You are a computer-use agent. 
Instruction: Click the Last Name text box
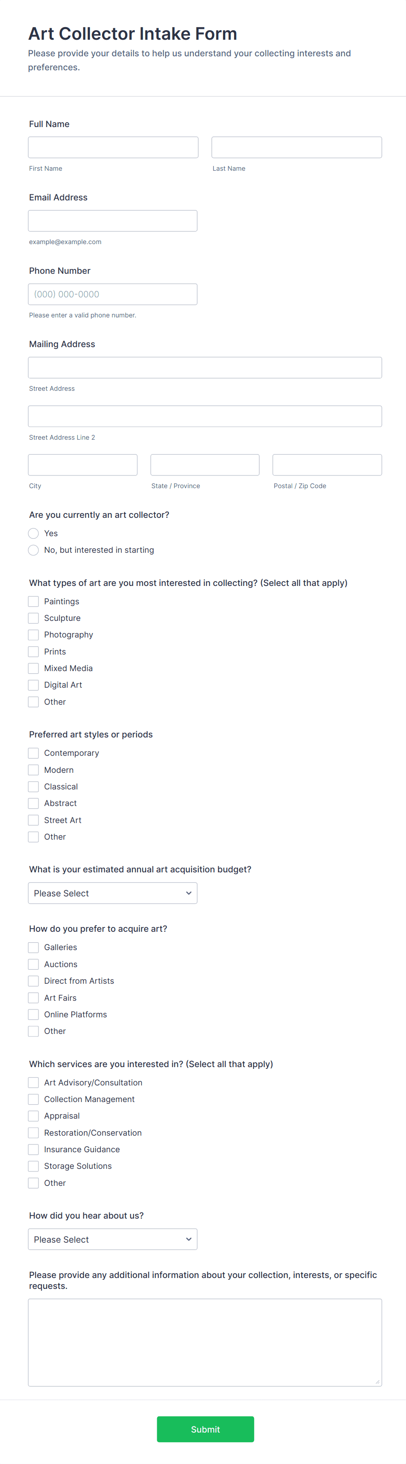coord(296,147)
